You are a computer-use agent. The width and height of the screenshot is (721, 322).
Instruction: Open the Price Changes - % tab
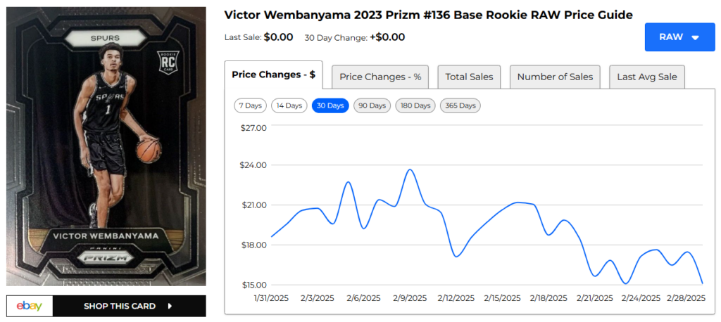coord(380,77)
